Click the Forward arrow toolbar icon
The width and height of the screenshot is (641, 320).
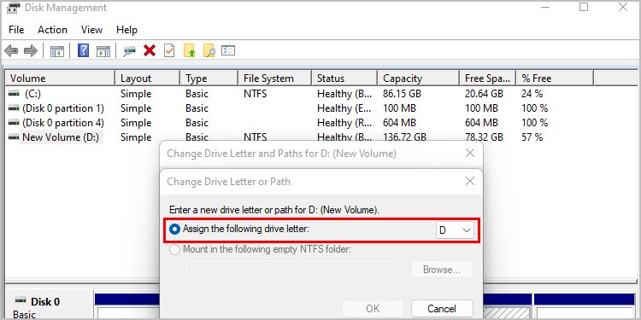31,51
